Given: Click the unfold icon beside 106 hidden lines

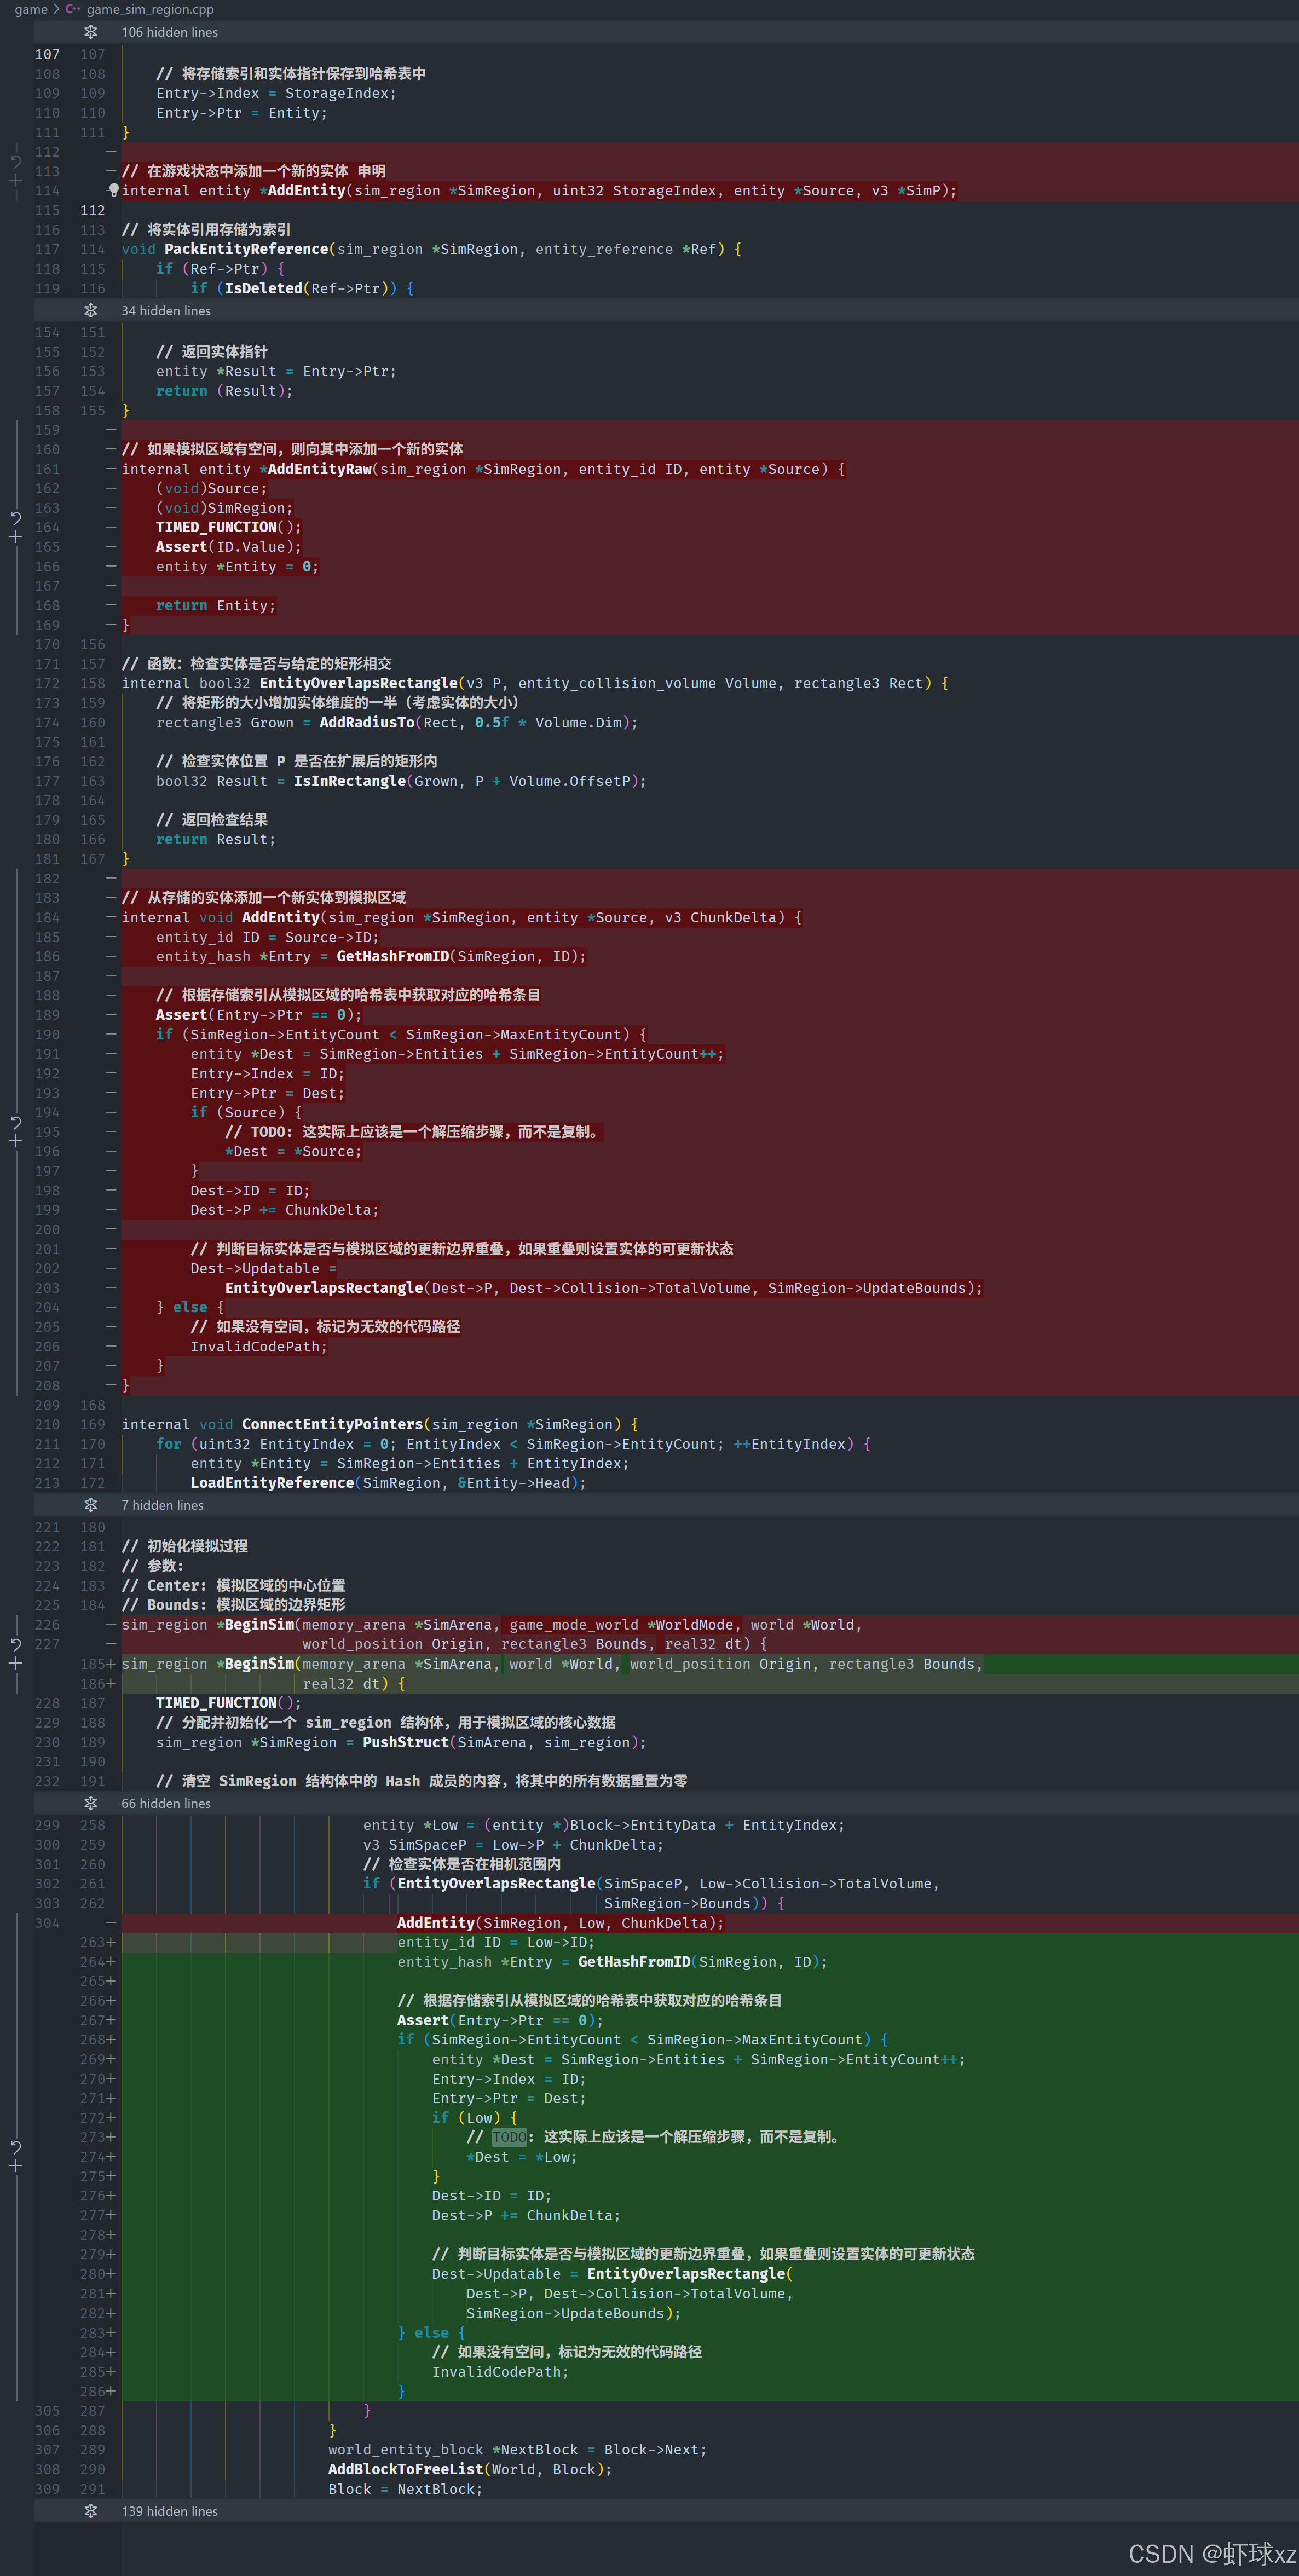Looking at the screenshot, I should point(91,32).
